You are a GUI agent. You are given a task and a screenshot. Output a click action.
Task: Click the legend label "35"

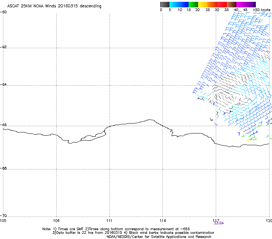(226, 10)
